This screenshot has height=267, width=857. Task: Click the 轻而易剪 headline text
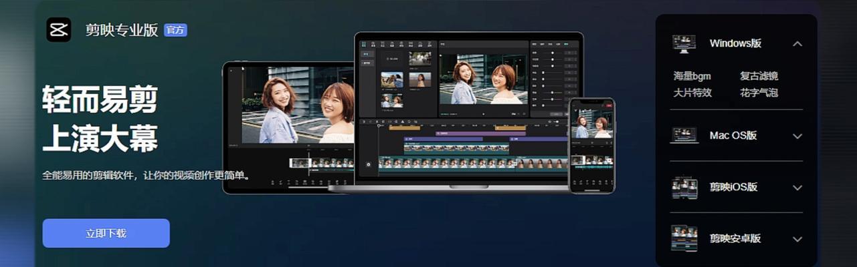click(x=100, y=100)
